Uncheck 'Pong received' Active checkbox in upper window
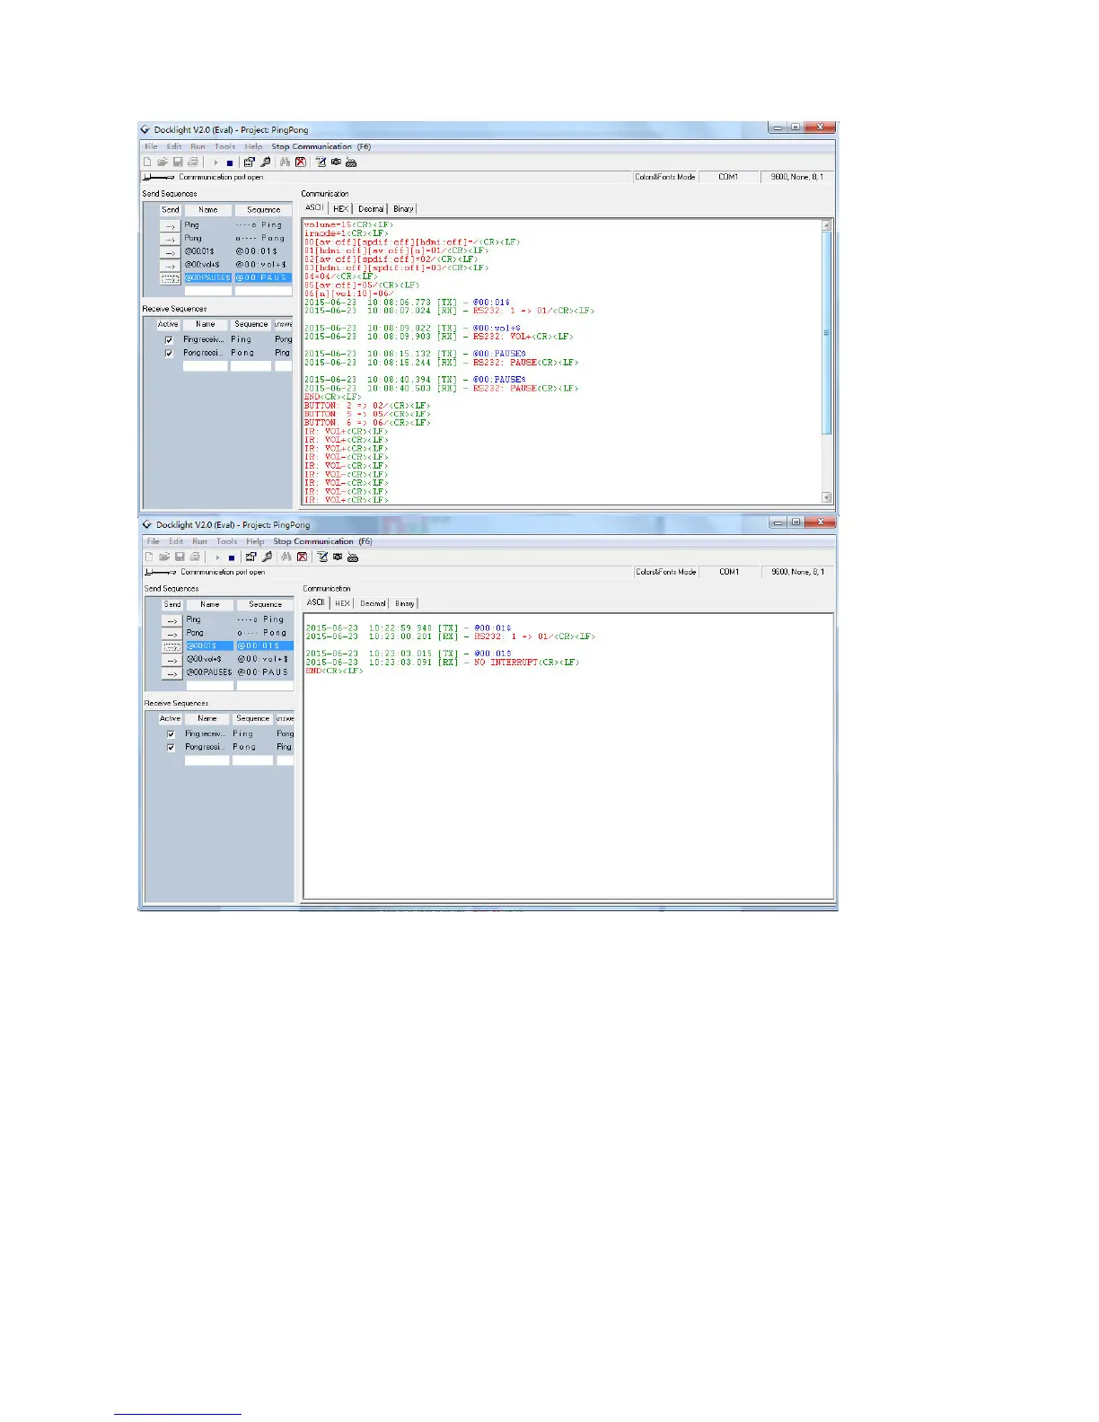Image resolution: width=1099 pixels, height=1422 pixels. [169, 354]
